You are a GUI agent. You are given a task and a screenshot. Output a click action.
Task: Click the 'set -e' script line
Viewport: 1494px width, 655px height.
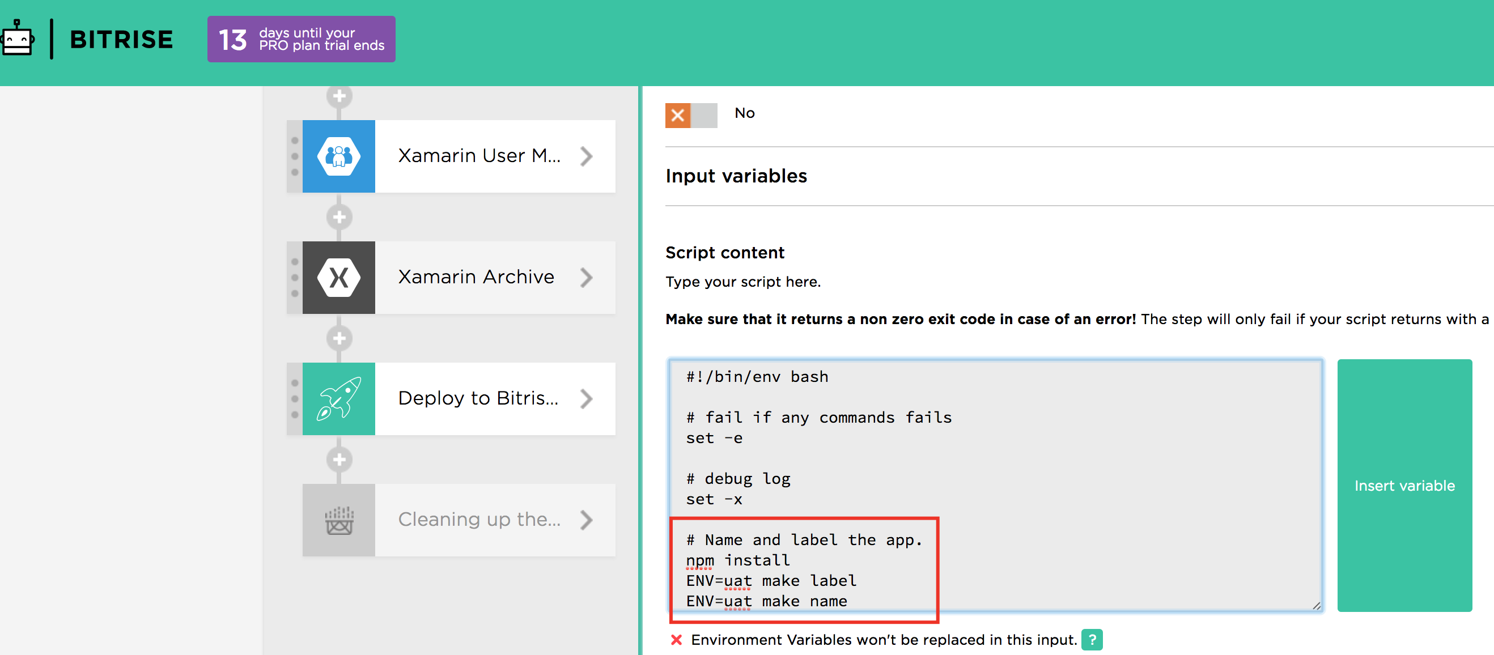coord(714,437)
